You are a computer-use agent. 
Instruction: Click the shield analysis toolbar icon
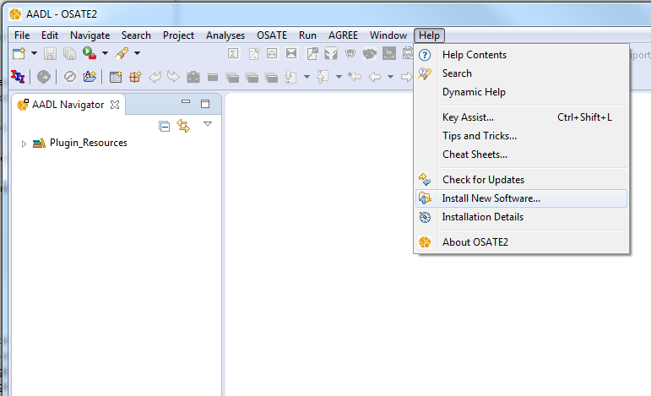[x=350, y=53]
